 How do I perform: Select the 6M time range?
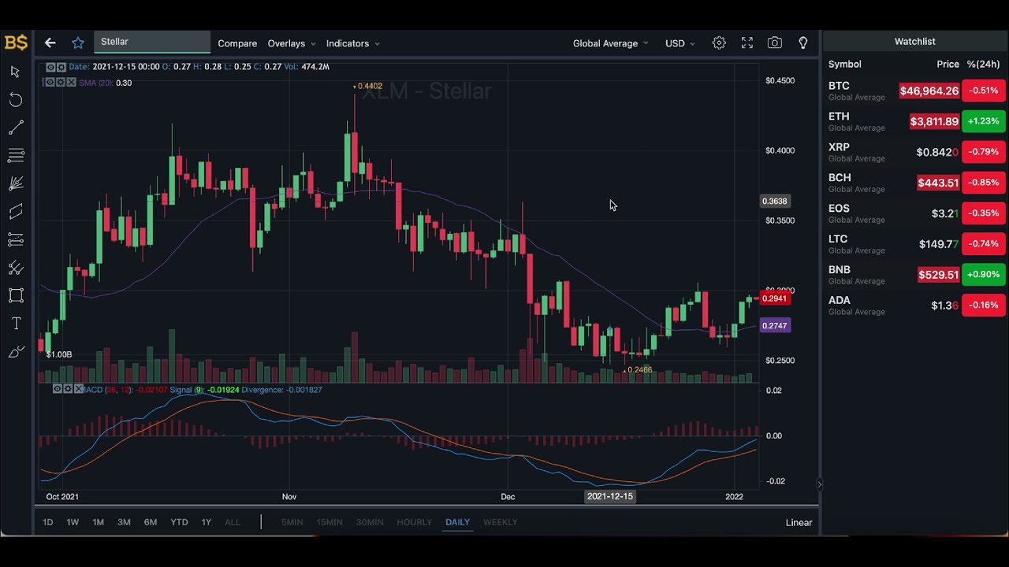point(150,522)
